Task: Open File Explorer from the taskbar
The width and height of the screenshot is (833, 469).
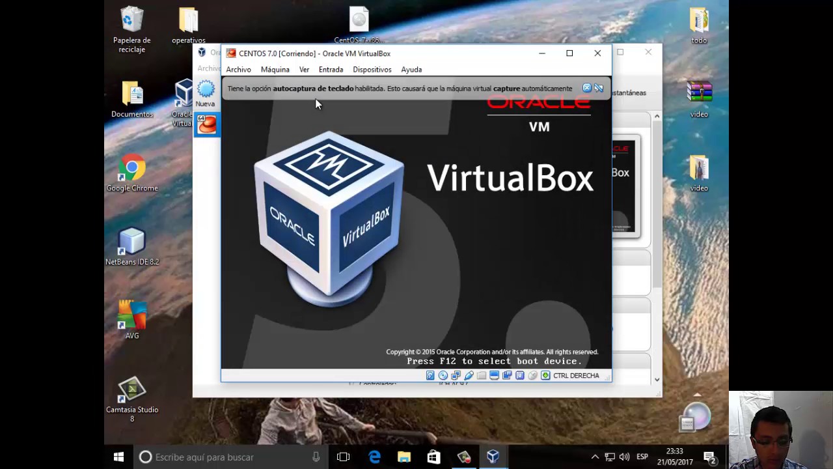Action: click(x=404, y=457)
